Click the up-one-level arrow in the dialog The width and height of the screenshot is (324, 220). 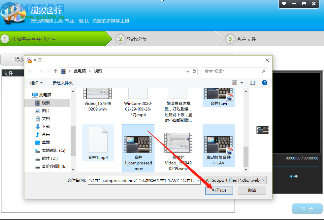[55, 71]
